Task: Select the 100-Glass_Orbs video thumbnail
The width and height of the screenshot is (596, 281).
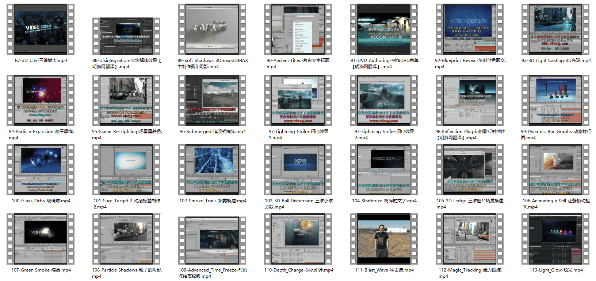Action: pyautogui.click(x=41, y=169)
